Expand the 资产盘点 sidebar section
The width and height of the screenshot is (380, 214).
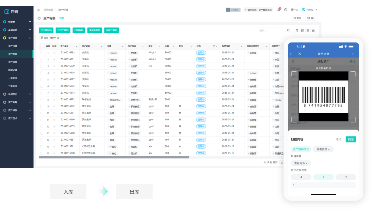pos(30,118)
